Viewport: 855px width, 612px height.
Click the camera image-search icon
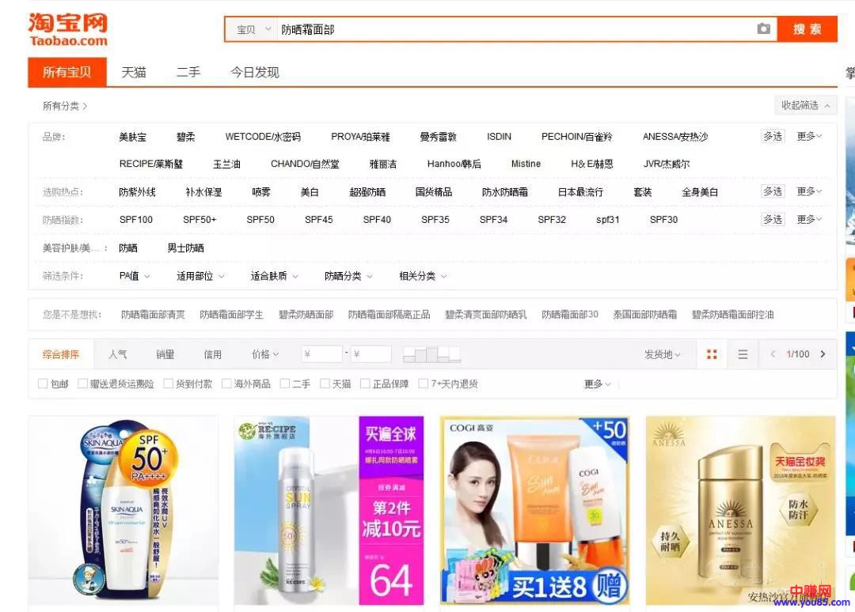pos(763,29)
